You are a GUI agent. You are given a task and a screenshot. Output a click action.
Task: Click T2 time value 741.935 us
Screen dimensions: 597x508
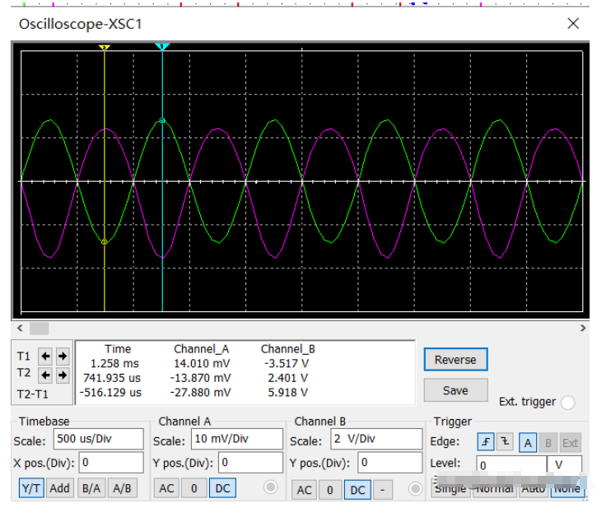(x=112, y=378)
